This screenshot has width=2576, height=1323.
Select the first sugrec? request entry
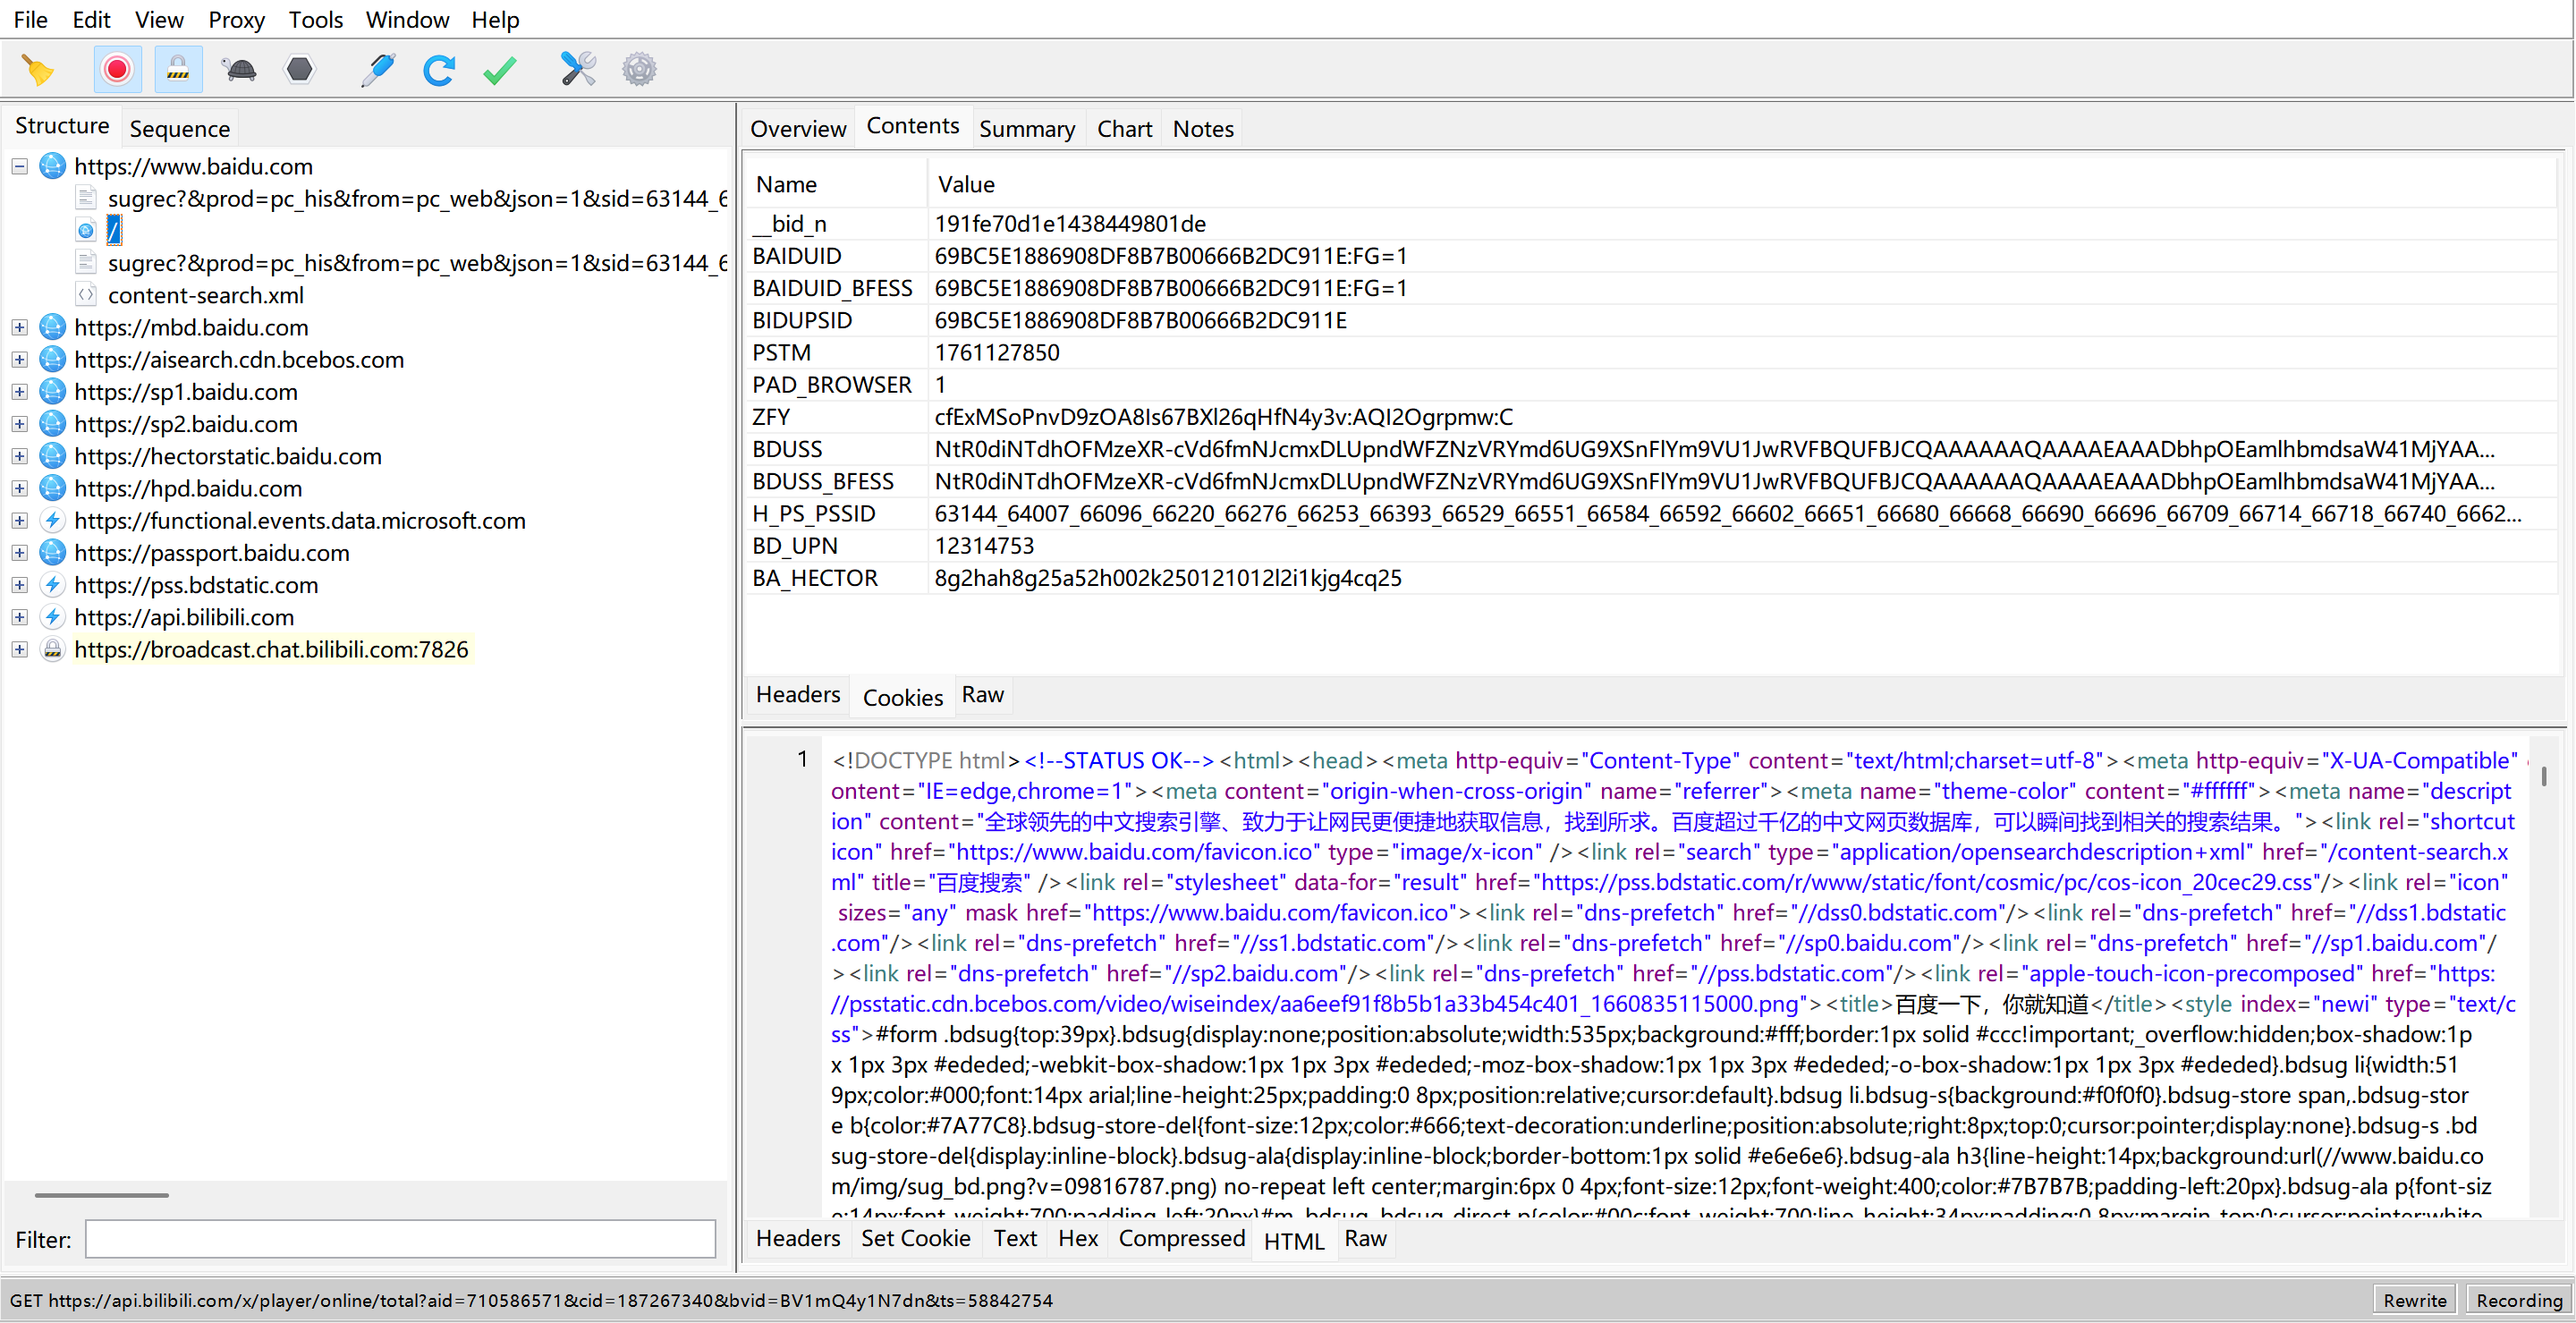417,199
